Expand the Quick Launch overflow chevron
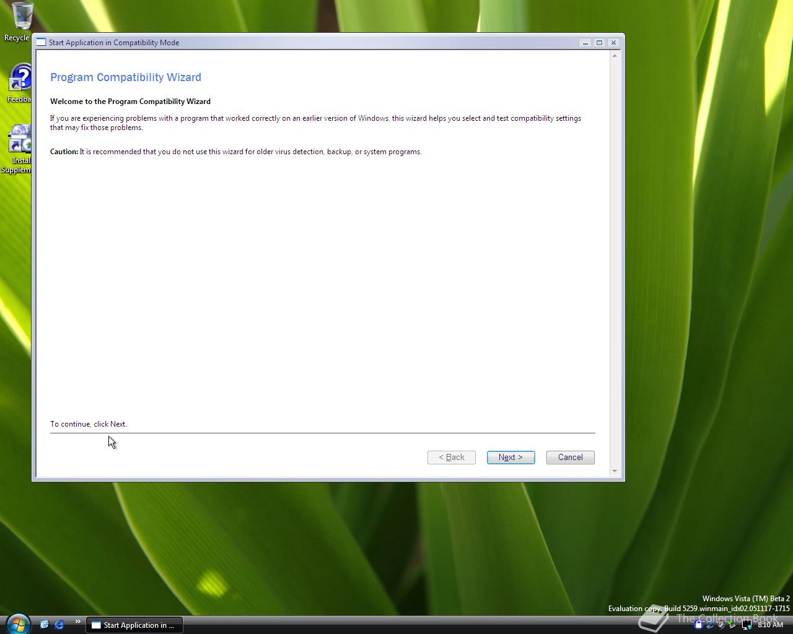The height and width of the screenshot is (634, 793). (77, 622)
